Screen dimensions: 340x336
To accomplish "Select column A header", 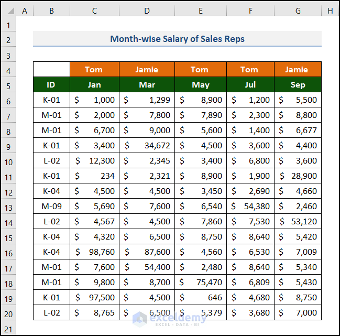I will [x=25, y=10].
